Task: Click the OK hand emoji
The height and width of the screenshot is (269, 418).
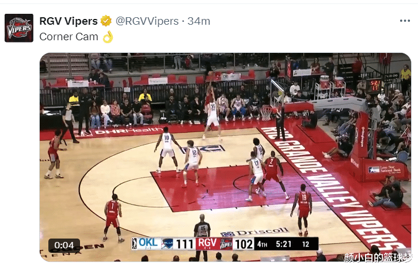Action: [108, 37]
